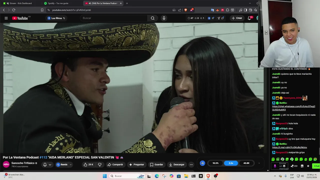Open Microsoft Edge from taskbar
The height and width of the screenshot is (180, 320).
(157, 176)
